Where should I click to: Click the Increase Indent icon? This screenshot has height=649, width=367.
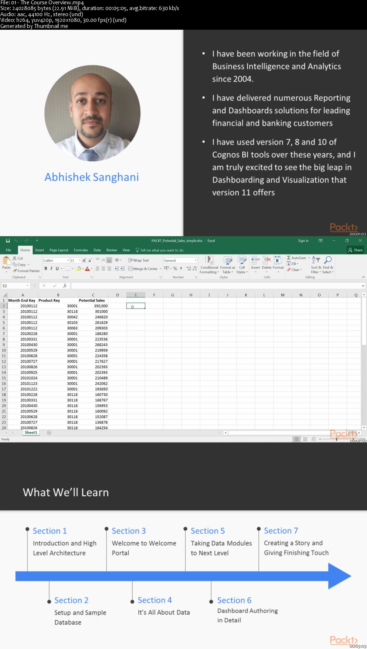point(123,268)
